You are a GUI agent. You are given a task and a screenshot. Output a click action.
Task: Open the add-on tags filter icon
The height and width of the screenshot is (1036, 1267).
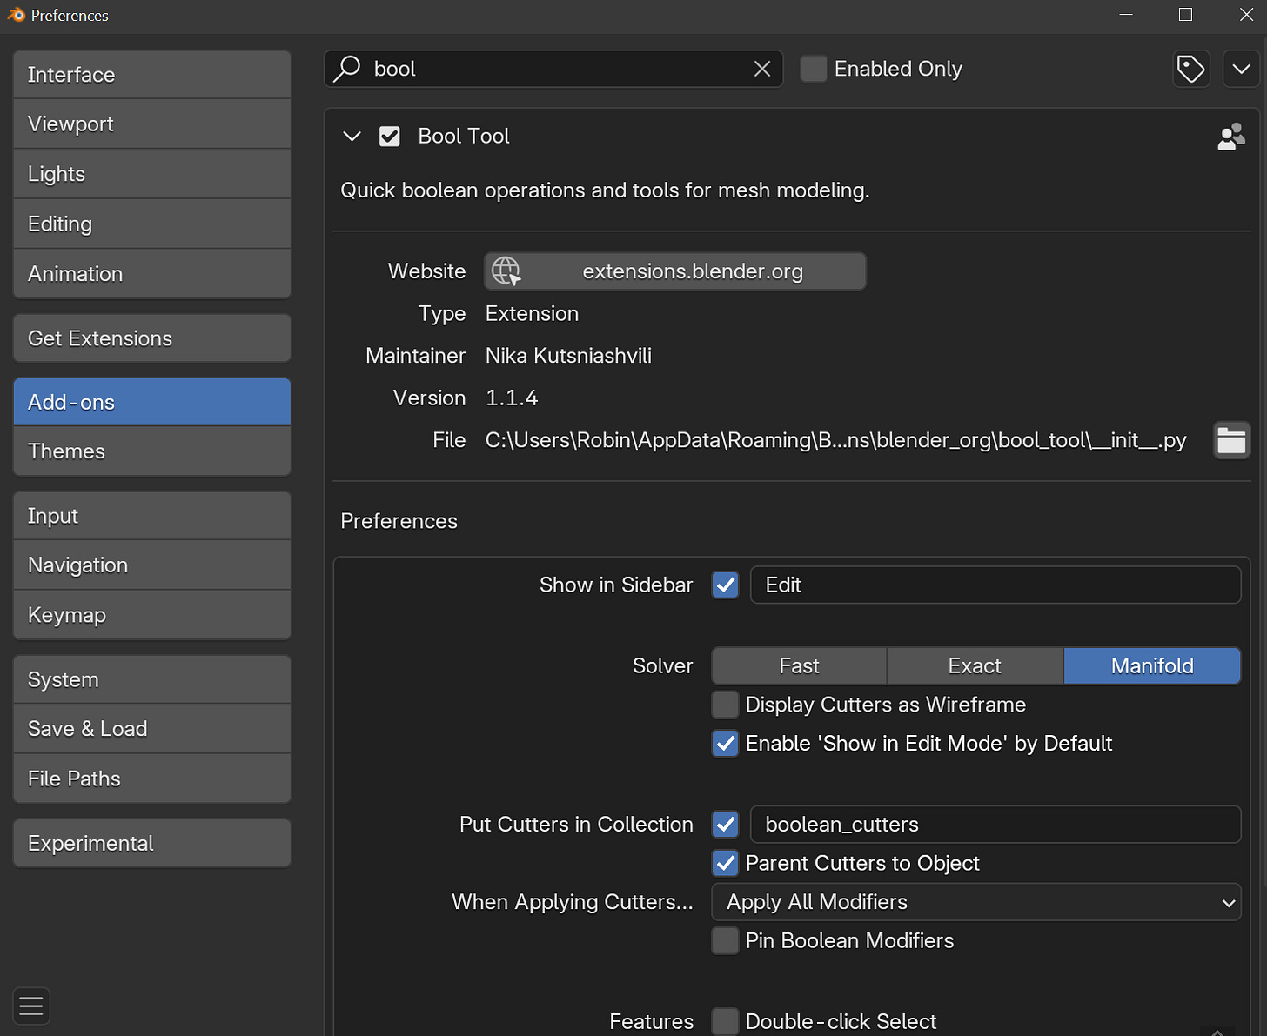(x=1190, y=69)
